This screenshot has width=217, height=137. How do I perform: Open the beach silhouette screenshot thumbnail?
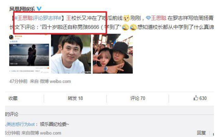29,54
